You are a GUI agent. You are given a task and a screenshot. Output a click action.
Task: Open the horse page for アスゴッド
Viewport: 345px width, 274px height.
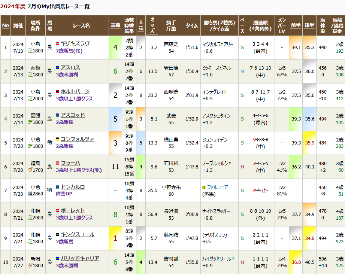point(73,115)
